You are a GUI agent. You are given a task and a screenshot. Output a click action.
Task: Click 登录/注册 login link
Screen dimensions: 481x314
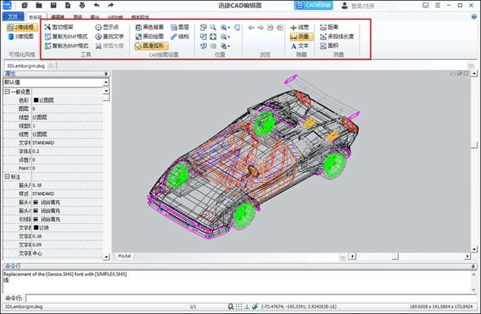[363, 6]
